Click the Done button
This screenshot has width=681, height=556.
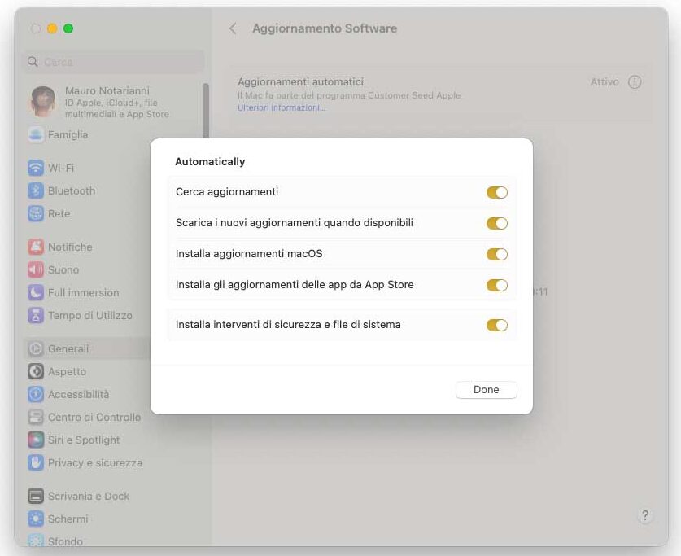[x=486, y=389]
